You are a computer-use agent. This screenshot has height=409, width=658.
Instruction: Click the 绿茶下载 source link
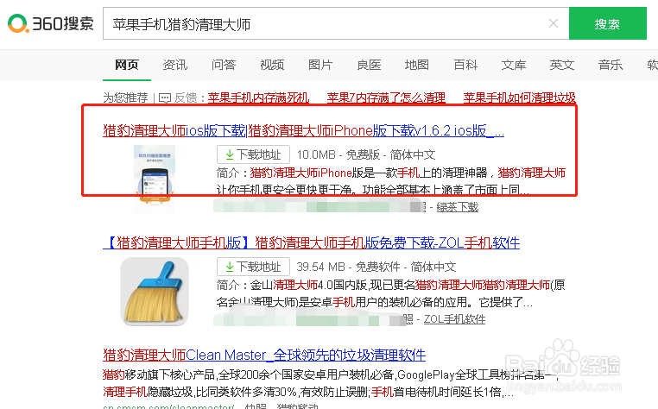click(x=458, y=207)
